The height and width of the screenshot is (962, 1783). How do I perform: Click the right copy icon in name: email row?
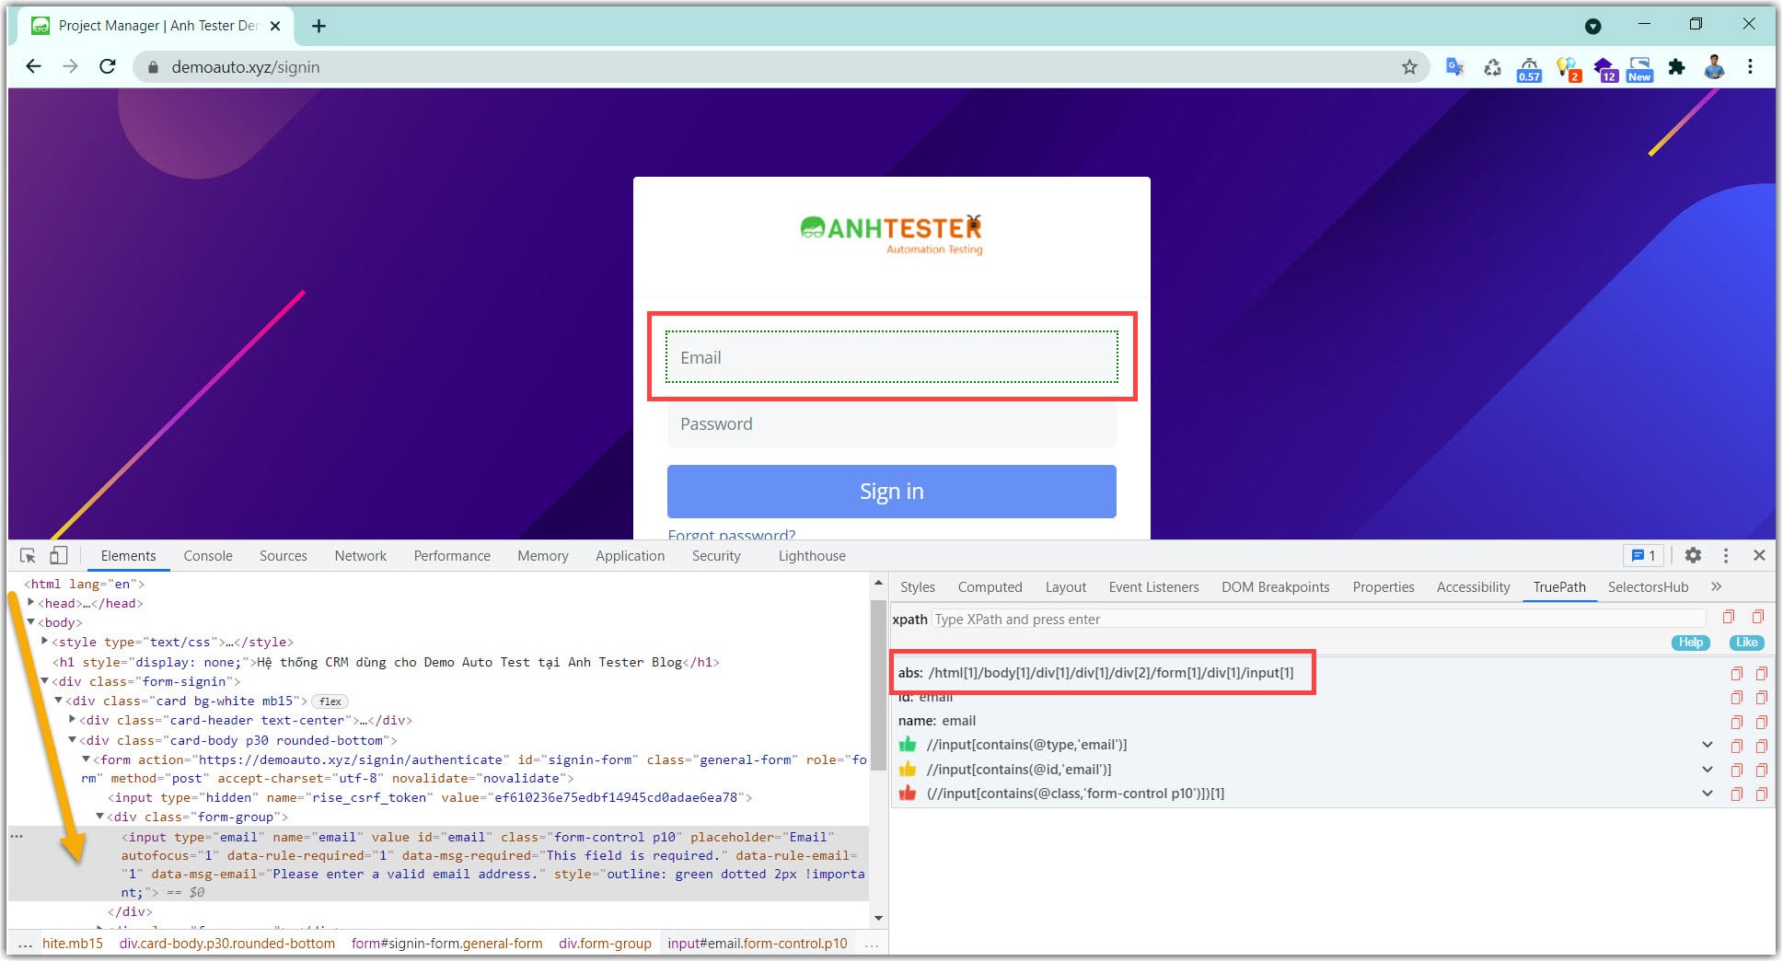click(1761, 722)
